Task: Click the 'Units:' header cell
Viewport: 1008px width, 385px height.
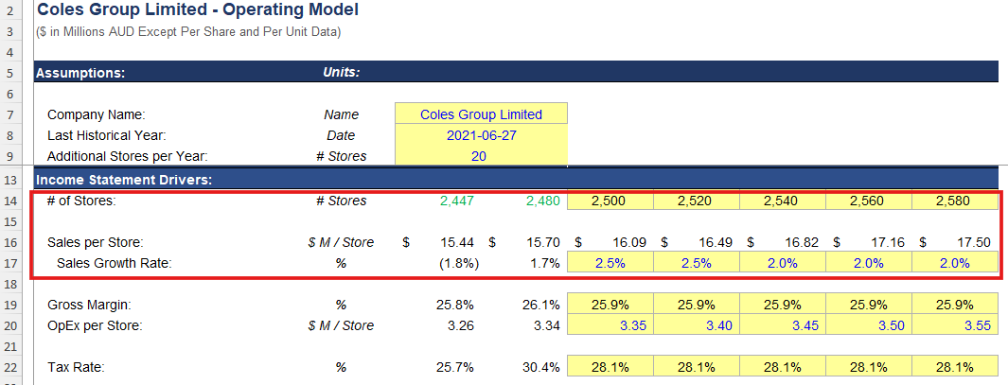Action: 342,73
